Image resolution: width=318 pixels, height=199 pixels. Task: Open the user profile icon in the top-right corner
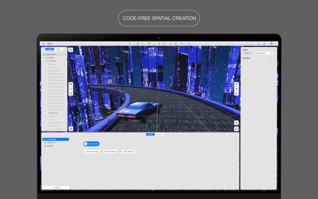271,43
